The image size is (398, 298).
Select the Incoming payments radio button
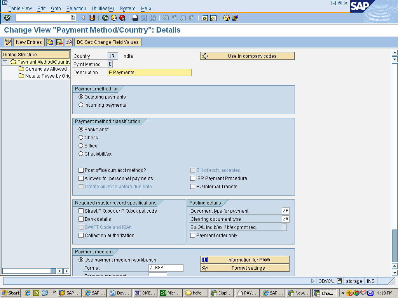pos(81,105)
